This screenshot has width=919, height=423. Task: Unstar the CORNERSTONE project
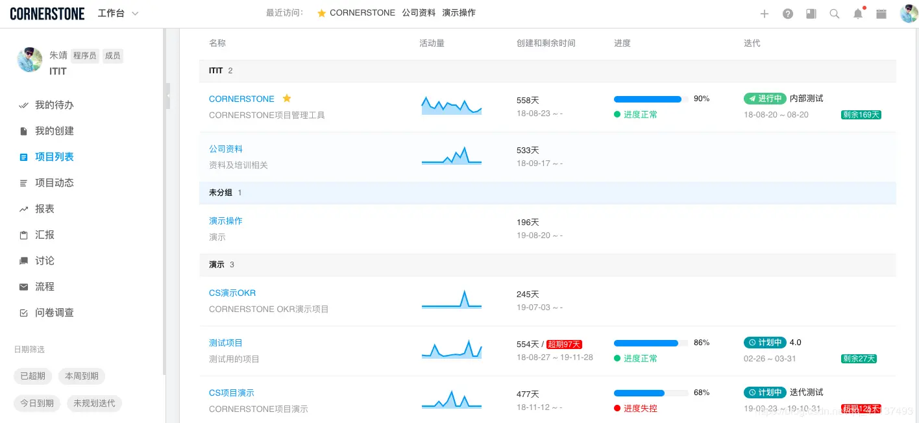pyautogui.click(x=286, y=98)
